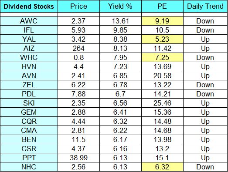The image size is (228, 172).
Task: Select the PE column header
Action: pos(162,7)
